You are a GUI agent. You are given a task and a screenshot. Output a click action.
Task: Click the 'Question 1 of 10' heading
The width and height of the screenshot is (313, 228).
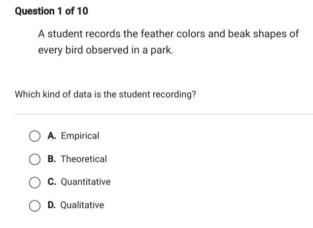click(52, 11)
